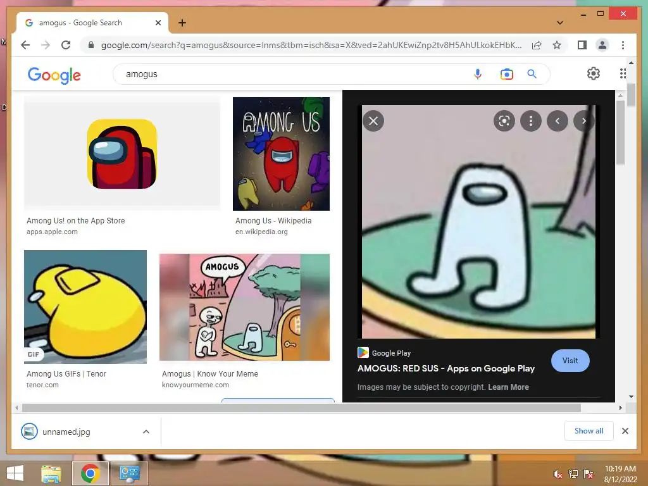Screen dimensions: 648x486
Task: Click the tenor.com source text
Action: (x=42, y=385)
